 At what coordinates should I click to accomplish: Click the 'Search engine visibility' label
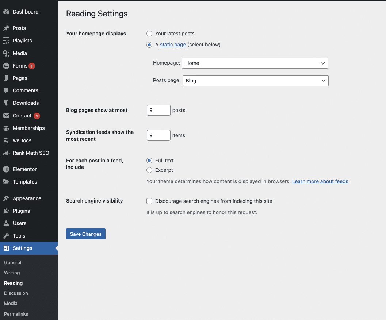94,201
